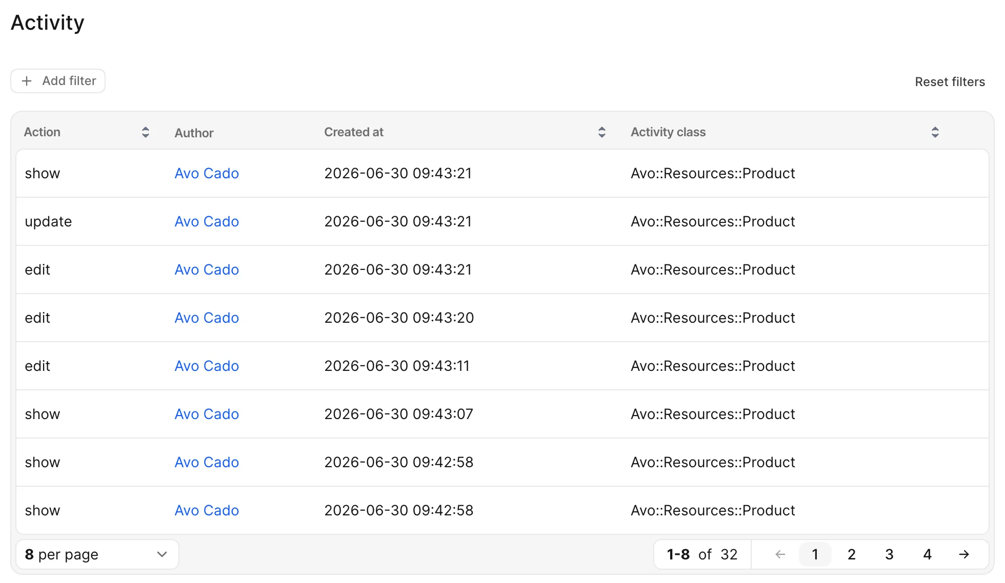1005x583 pixels.
Task: Go to next page arrow
Action: pyautogui.click(x=964, y=554)
